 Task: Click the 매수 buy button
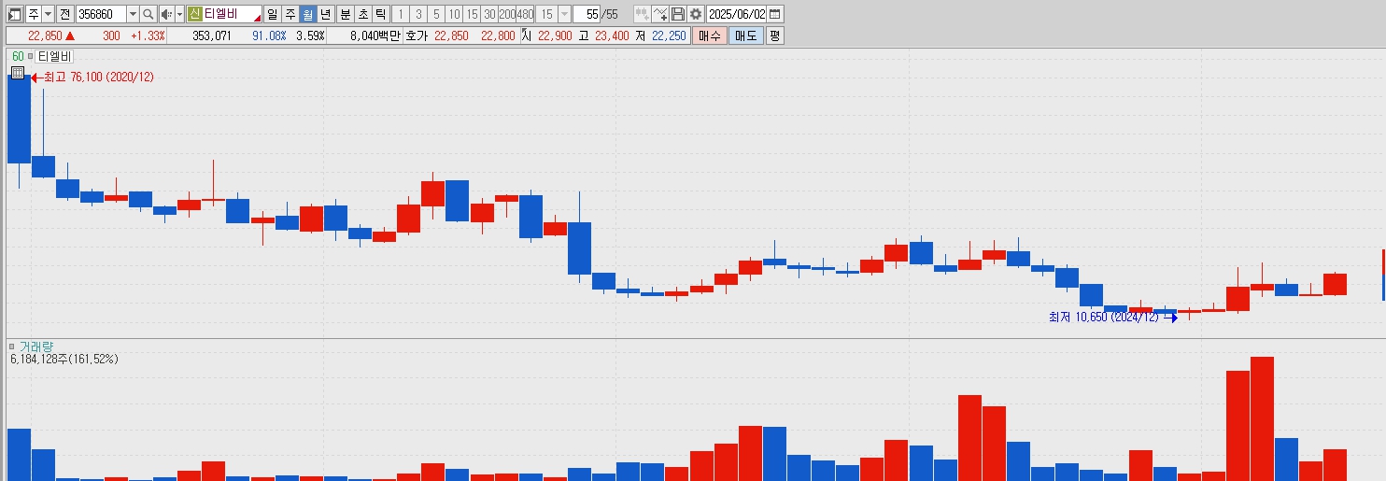pos(710,35)
